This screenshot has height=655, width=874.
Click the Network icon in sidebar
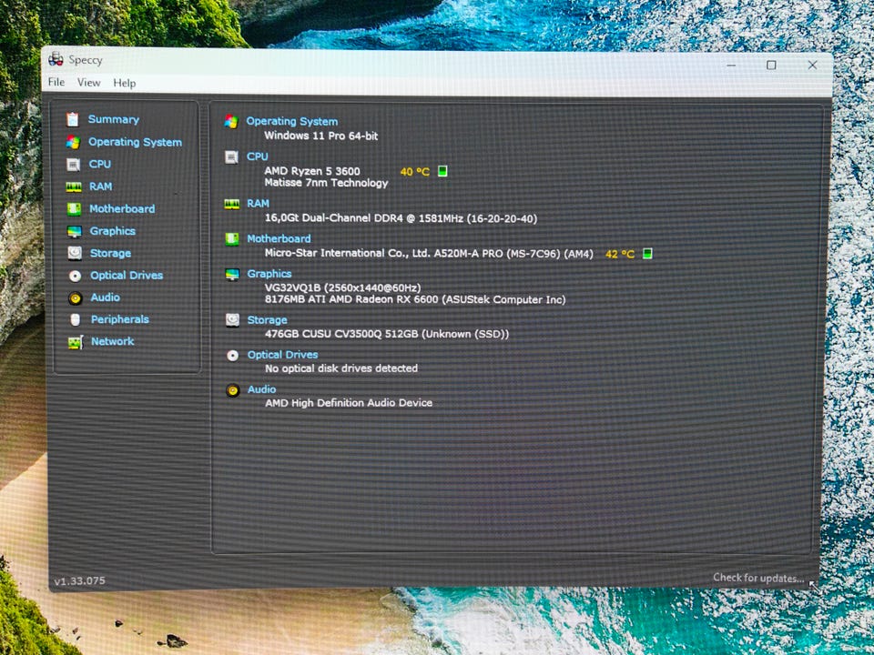pyautogui.click(x=74, y=342)
